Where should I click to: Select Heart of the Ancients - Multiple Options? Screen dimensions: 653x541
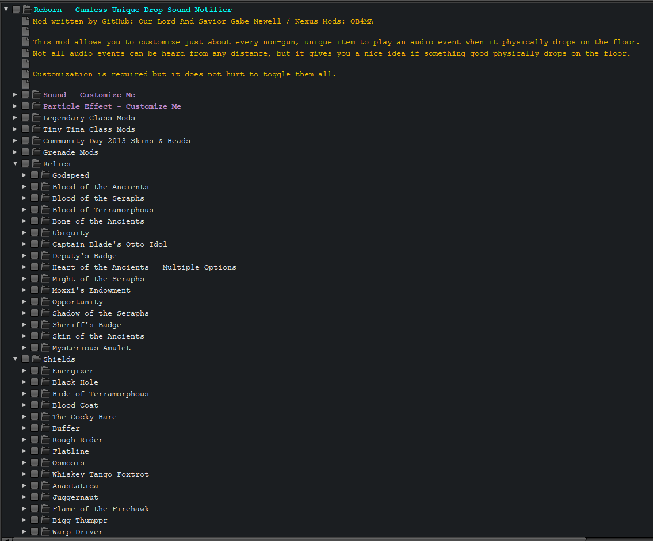point(144,267)
